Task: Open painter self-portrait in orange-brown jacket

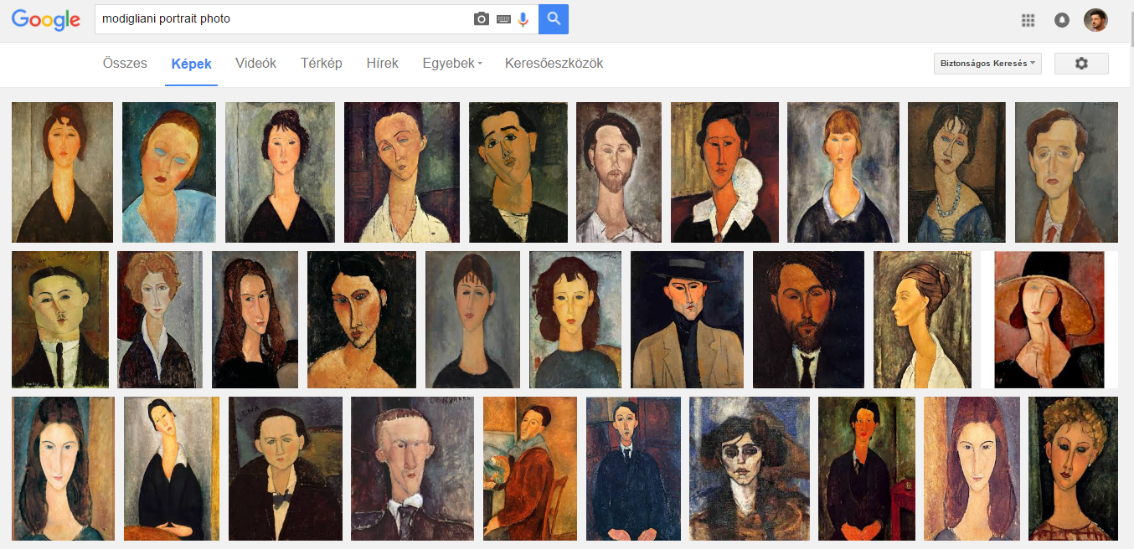Action: [530, 469]
